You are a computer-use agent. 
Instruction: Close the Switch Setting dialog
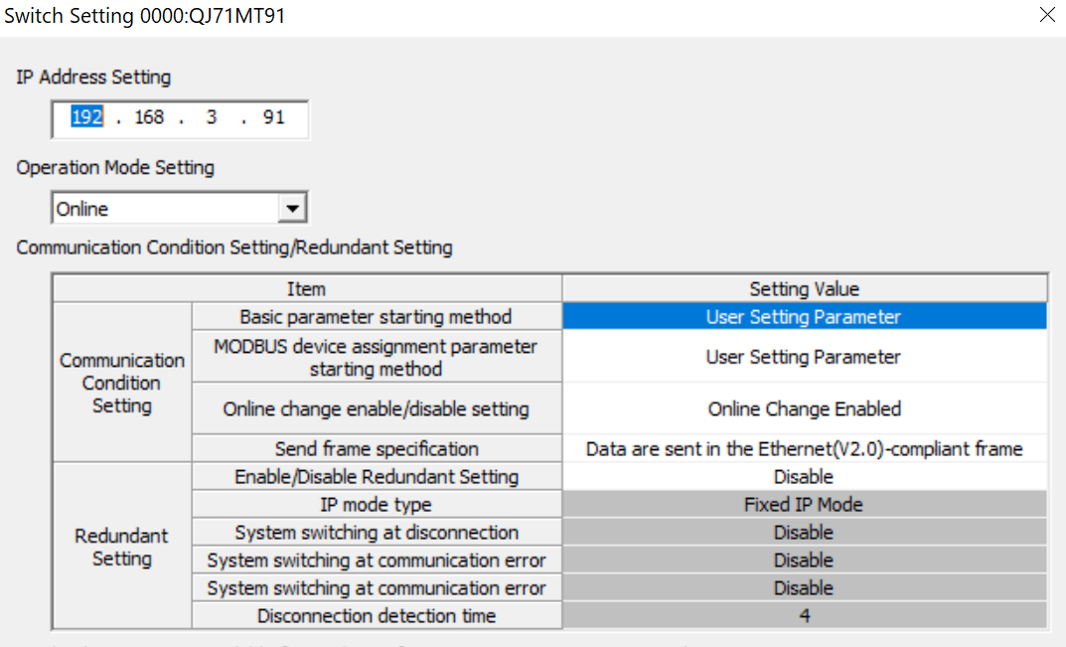pyautogui.click(x=1046, y=15)
